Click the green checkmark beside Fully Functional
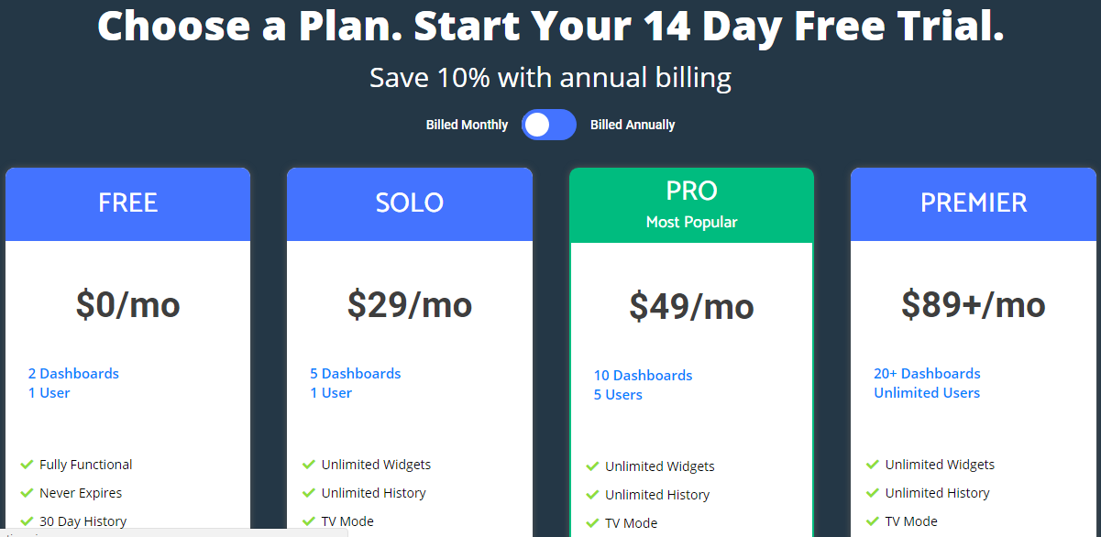 click(x=27, y=465)
